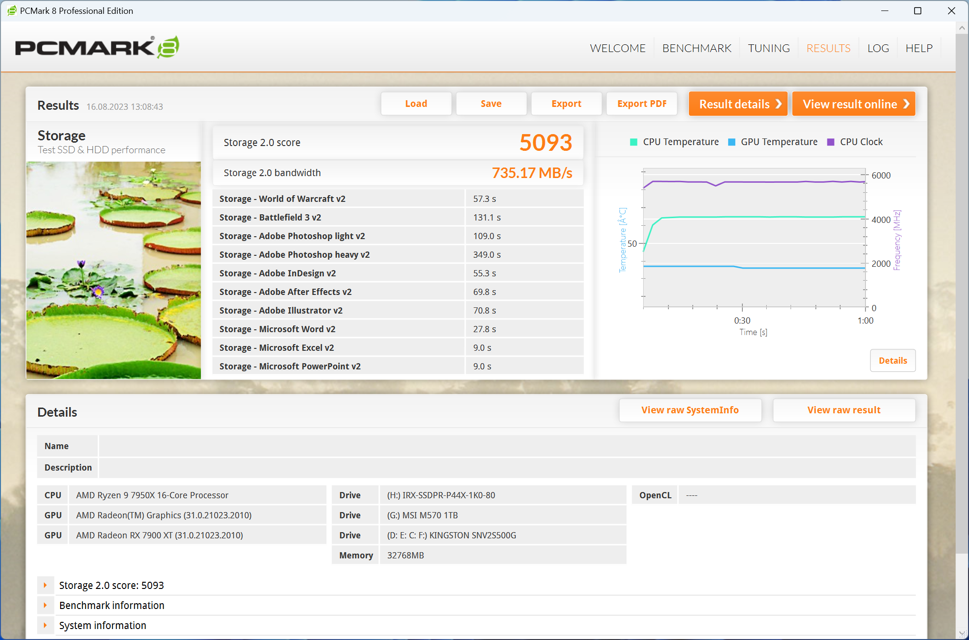
Task: Open the BENCHMARK tab
Action: (697, 48)
